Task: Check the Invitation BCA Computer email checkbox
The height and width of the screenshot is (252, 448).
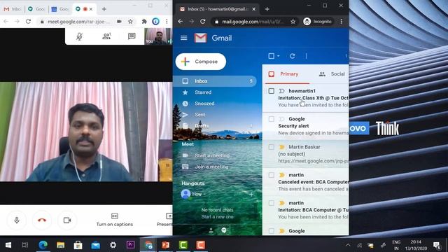Action: point(272,203)
